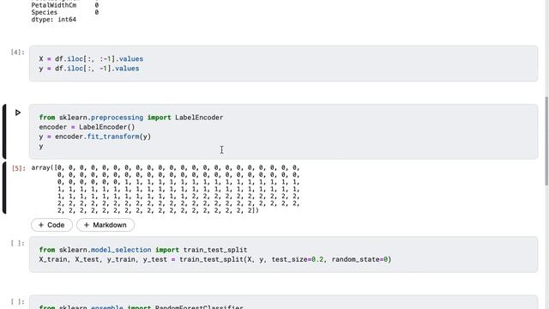
Task: Place cursor in X = df.iloc line
Action: (91, 59)
